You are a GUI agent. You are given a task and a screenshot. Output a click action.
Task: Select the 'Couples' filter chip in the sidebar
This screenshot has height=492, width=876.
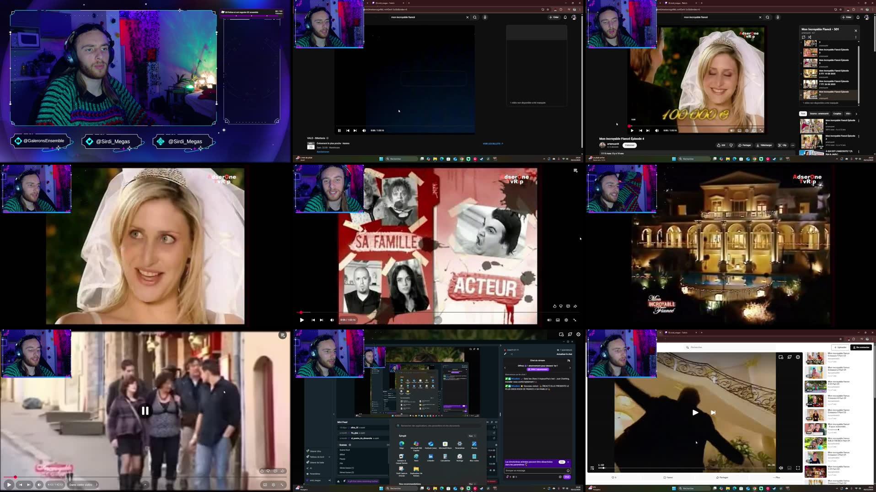pyautogui.click(x=837, y=114)
